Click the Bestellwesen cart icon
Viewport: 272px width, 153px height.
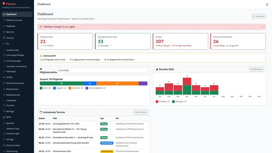point(4,89)
